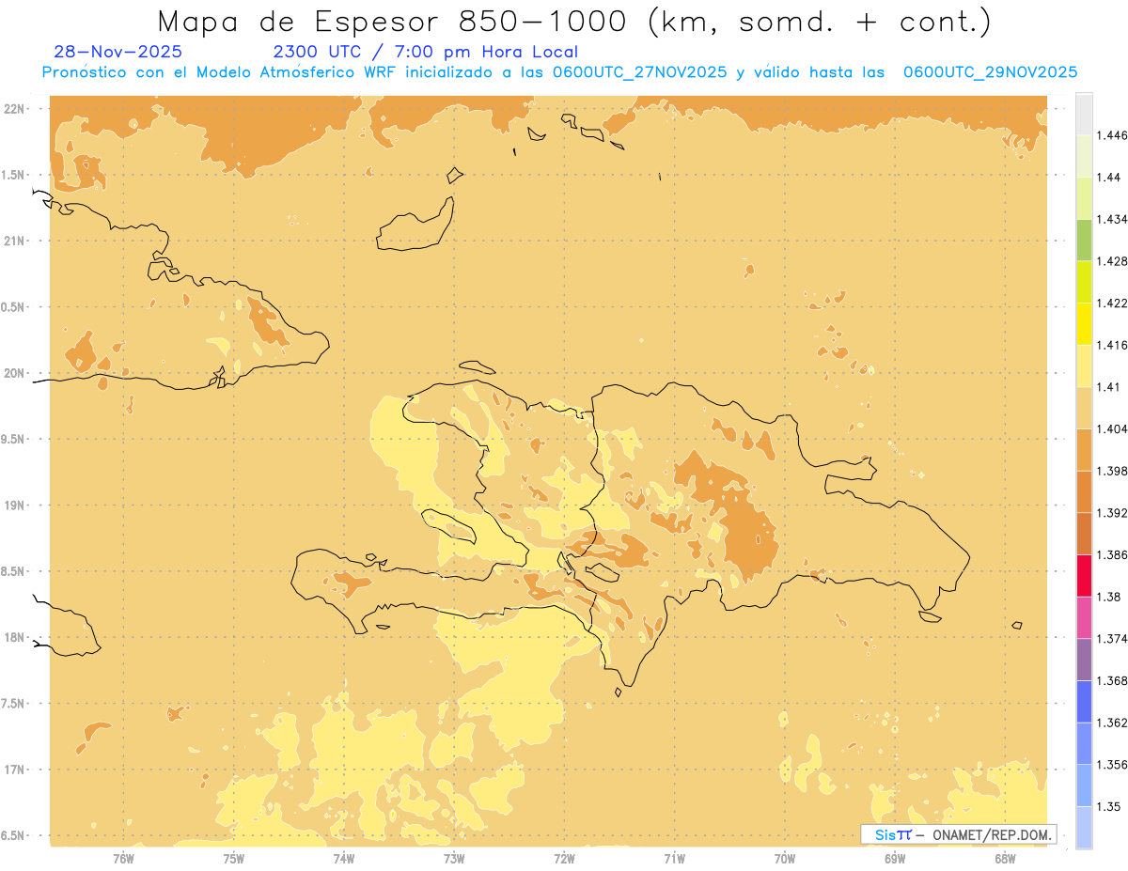Viewport: 1128px width, 871px height.
Task: Click the 6.5N latitude label
Action: [x=13, y=835]
